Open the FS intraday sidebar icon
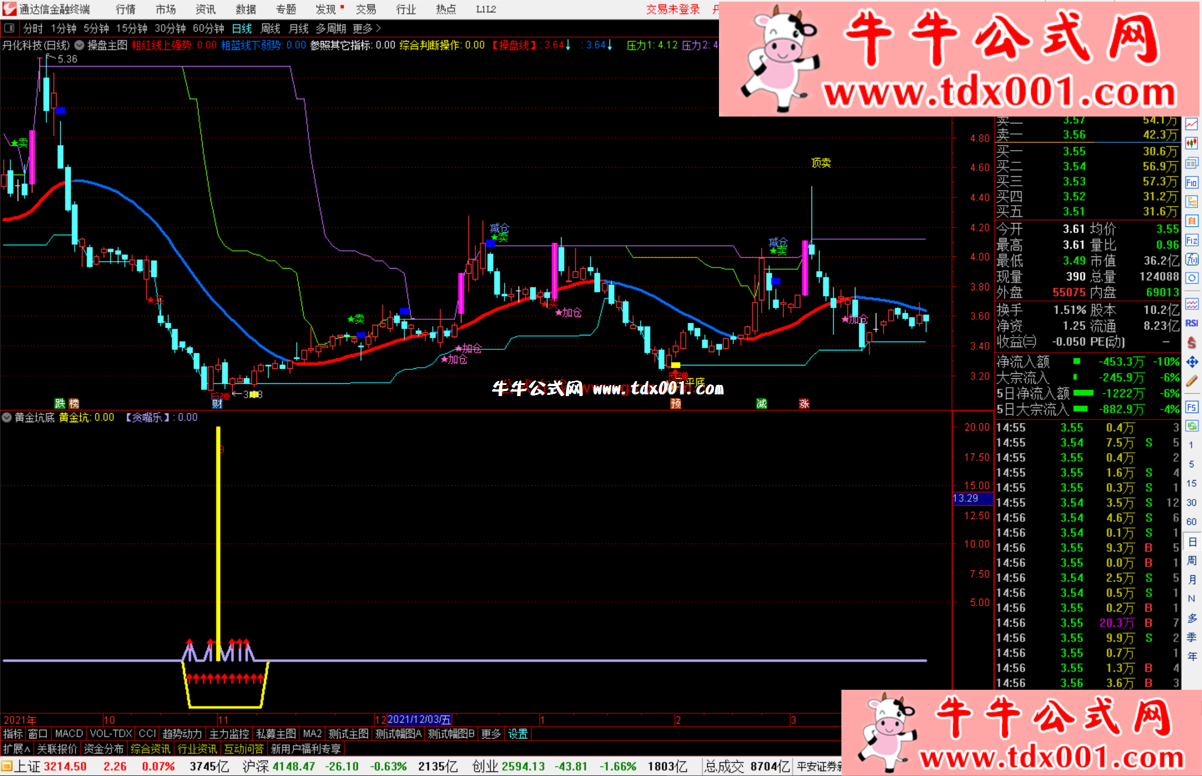Viewport: 1202px width, 776px height. [x=1191, y=407]
